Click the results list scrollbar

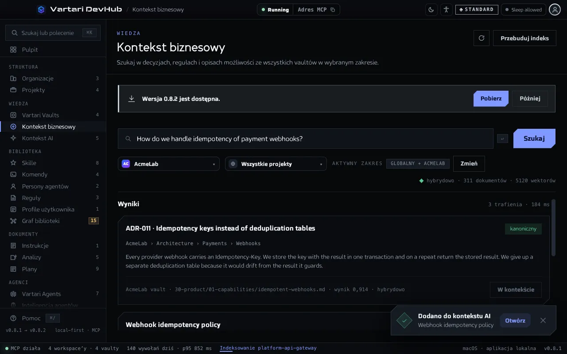[x=553, y=227]
